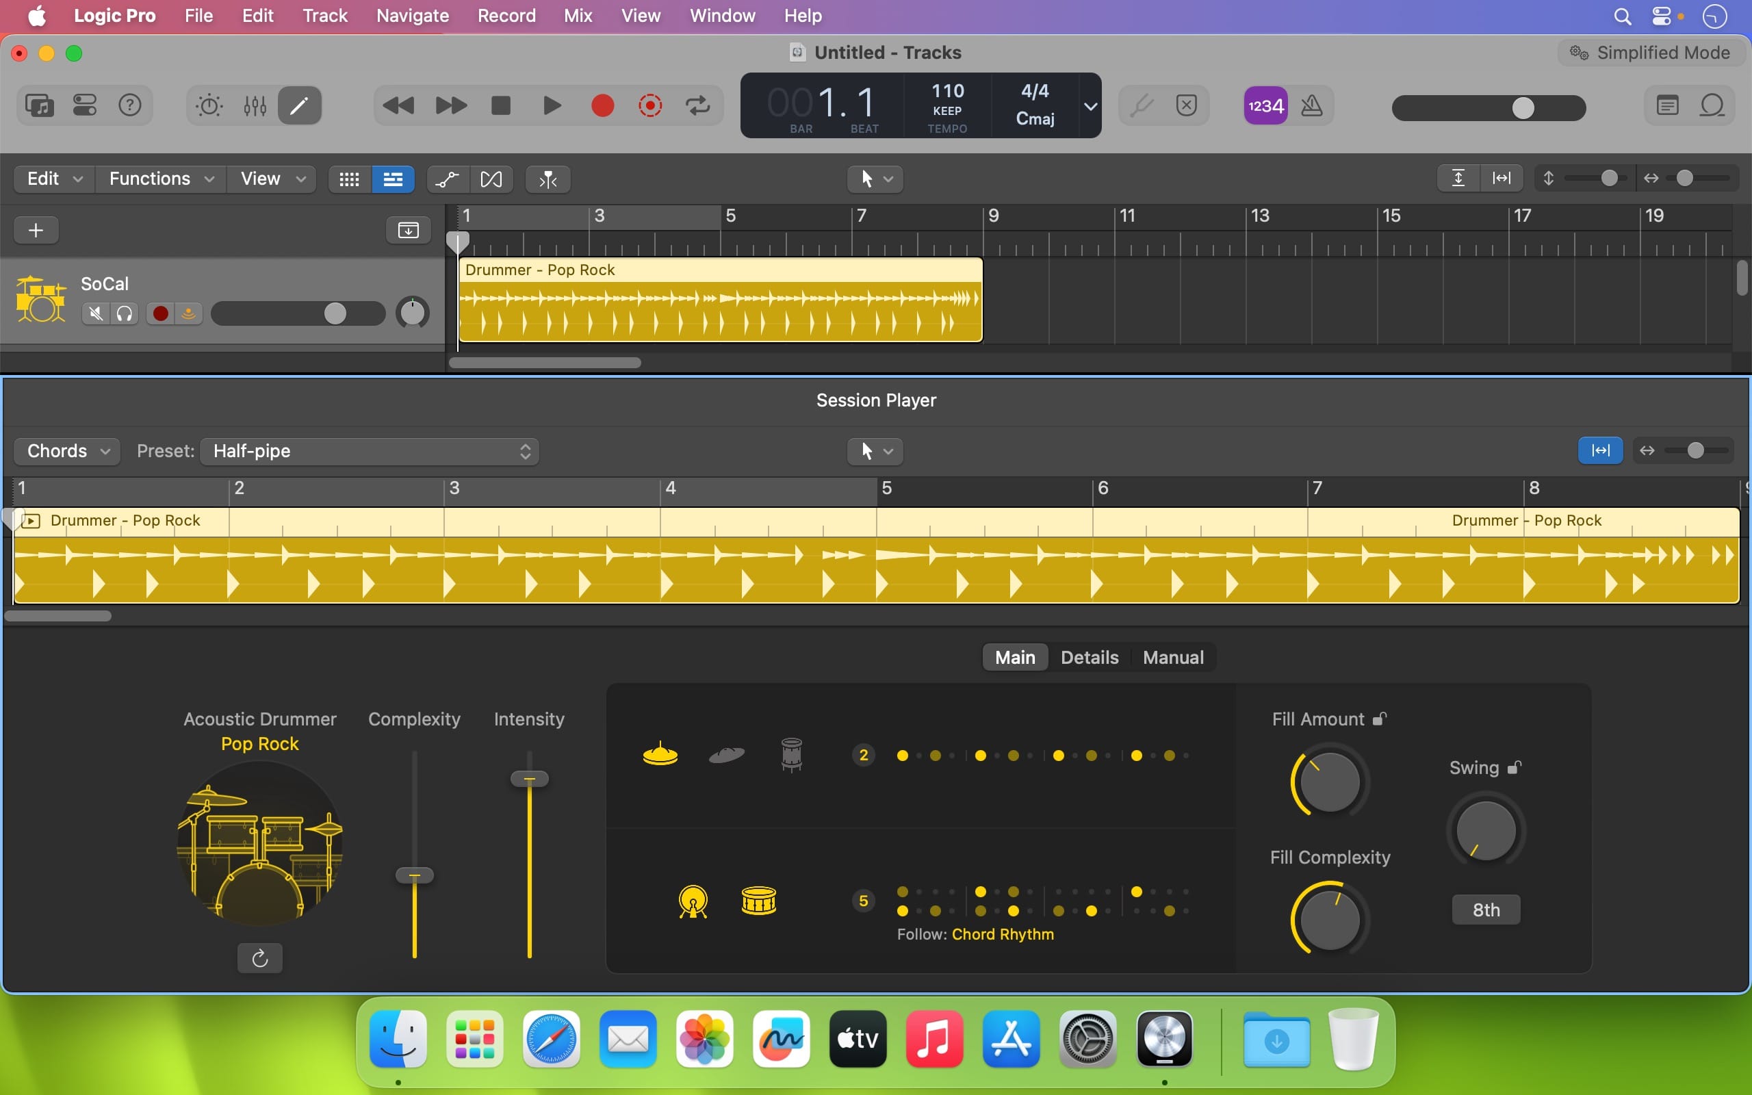Click the 8th swing value button
The image size is (1752, 1095).
(1486, 910)
